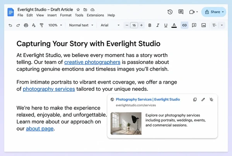Start a video call via camera icon
This screenshot has height=156, width=232.
[x=192, y=12]
